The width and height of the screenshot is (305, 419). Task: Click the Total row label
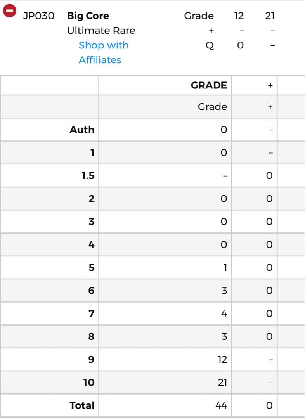pyautogui.click(x=82, y=405)
